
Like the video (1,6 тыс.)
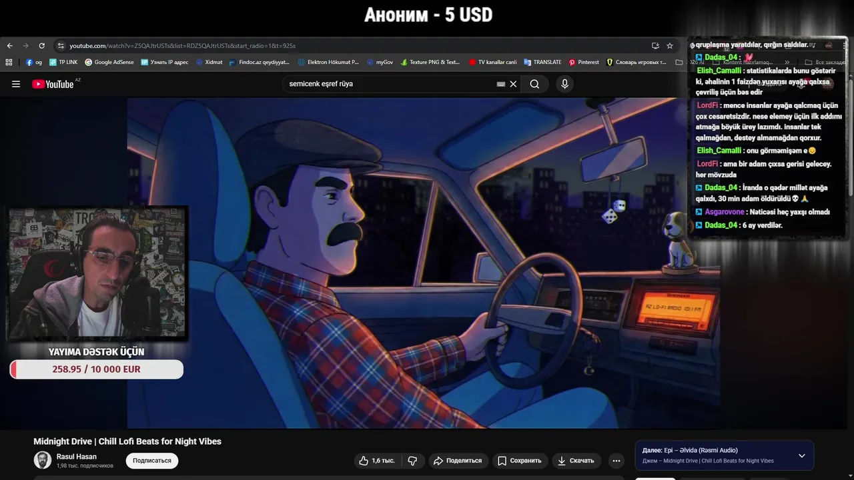click(x=377, y=461)
